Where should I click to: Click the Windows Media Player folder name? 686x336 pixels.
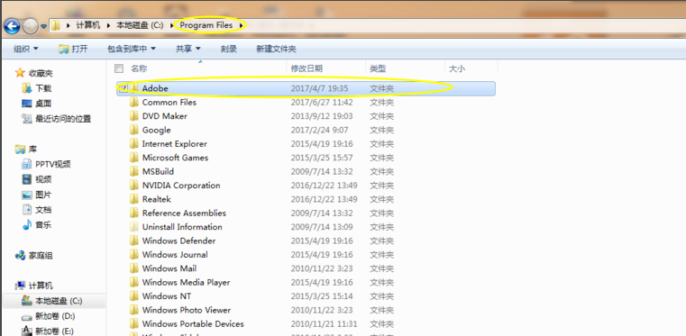pyautogui.click(x=186, y=282)
